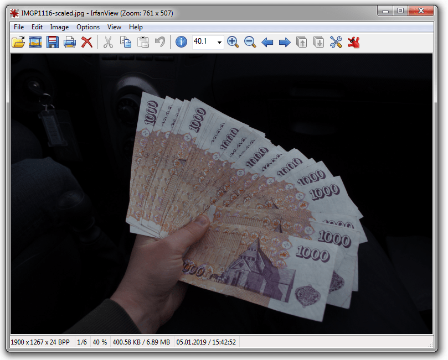Open the View menu
The image size is (448, 360).
pos(114,27)
